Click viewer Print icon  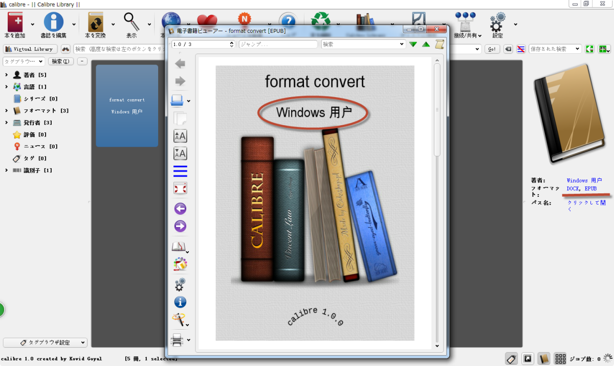(x=177, y=339)
